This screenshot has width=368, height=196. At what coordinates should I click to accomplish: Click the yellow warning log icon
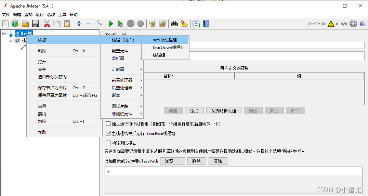[x=331, y=24]
